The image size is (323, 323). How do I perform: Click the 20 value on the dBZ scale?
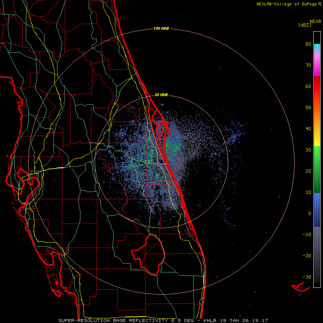pyautogui.click(x=308, y=172)
